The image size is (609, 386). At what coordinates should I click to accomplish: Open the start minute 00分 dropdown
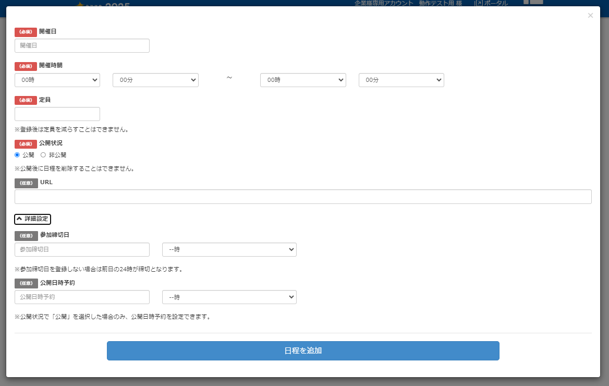(x=155, y=80)
